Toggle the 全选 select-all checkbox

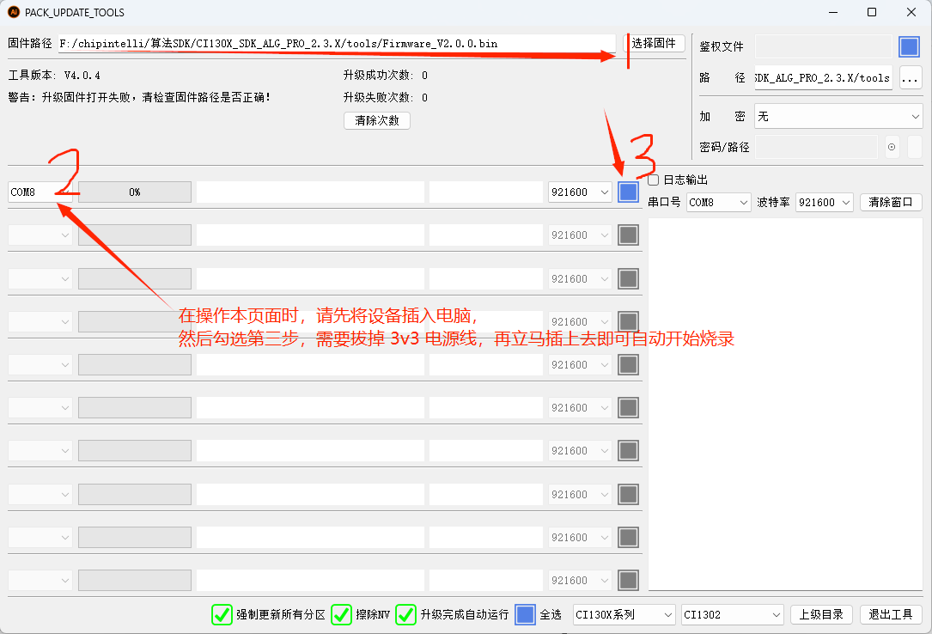pos(525,614)
